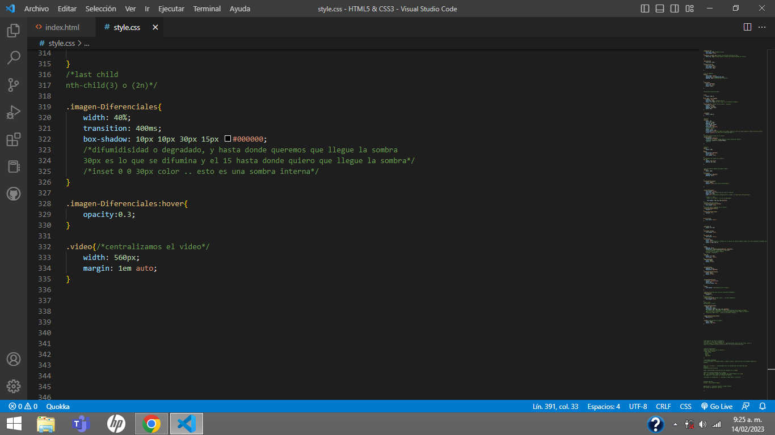Open the Ayuda menu
This screenshot has height=435, width=775.
click(x=240, y=8)
